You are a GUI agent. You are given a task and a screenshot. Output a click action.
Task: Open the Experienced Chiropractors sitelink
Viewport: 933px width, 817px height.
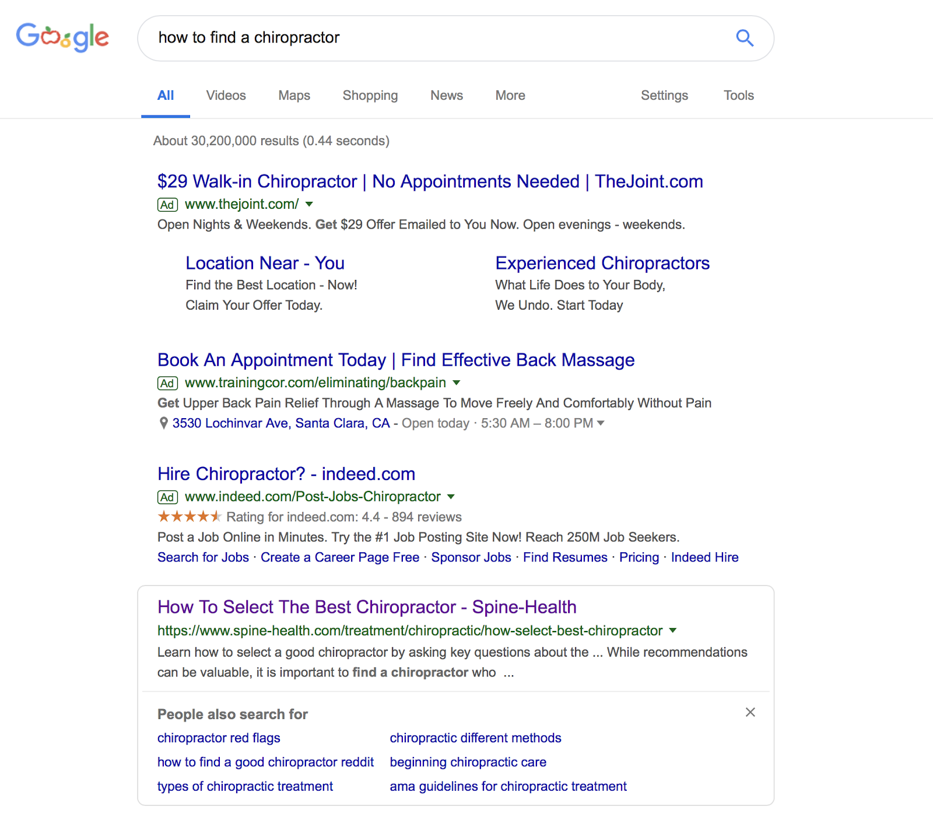coord(602,263)
